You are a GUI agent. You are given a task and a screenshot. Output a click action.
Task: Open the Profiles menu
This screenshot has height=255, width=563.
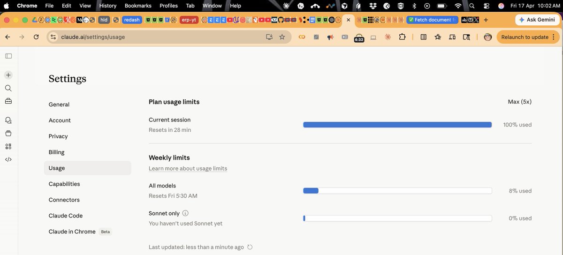point(168,6)
